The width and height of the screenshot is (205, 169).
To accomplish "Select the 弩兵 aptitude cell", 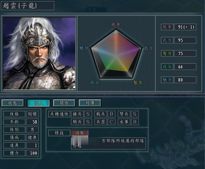I will pos(124,114).
